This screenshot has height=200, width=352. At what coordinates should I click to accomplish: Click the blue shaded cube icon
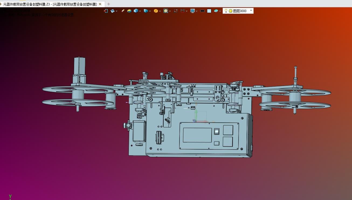136,11
